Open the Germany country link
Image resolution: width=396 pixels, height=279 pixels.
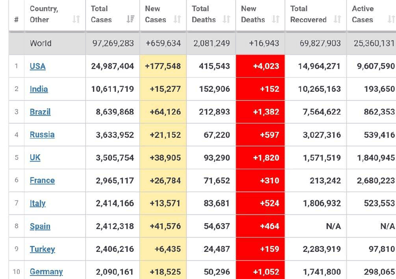[x=46, y=272]
